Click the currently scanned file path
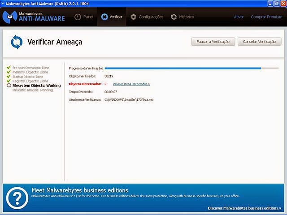Image resolution: width=287 pixels, height=215 pixels. point(129,99)
